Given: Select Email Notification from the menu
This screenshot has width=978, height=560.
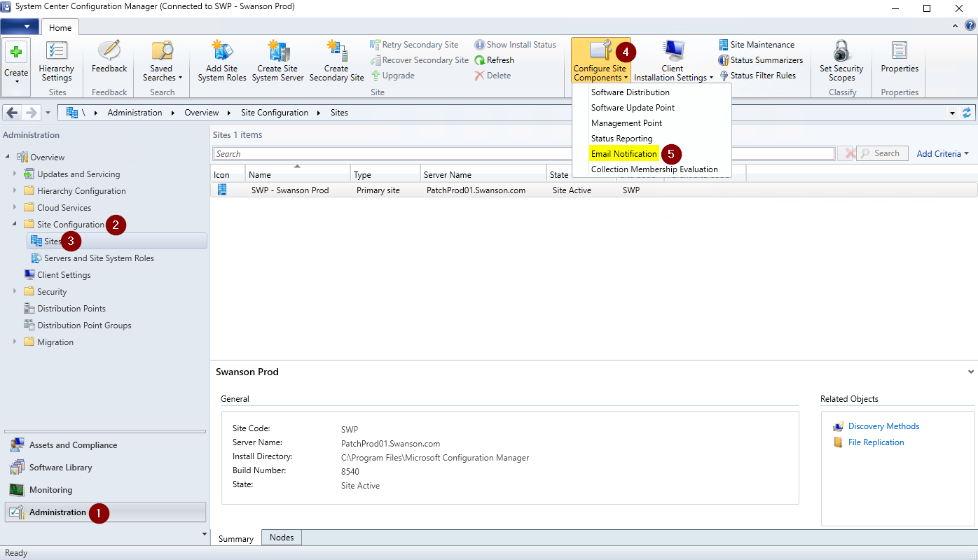Looking at the screenshot, I should [x=624, y=154].
